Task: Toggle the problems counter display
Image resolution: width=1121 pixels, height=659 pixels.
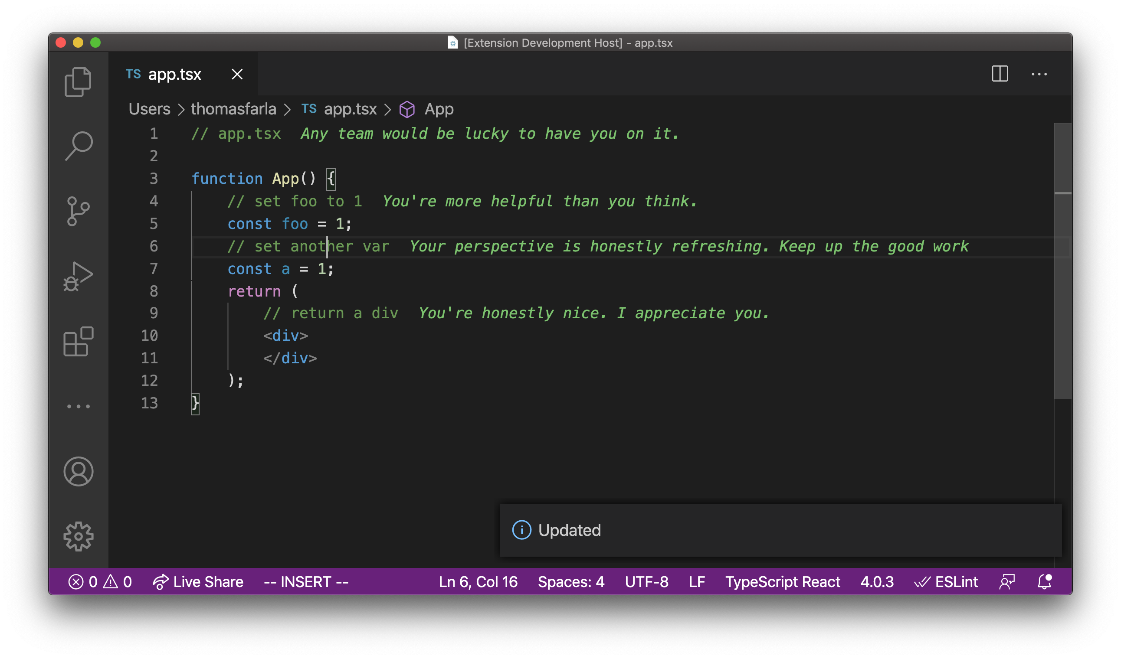Action: [x=100, y=582]
